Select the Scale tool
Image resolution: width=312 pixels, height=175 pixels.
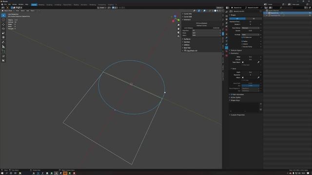(x=3, y=33)
